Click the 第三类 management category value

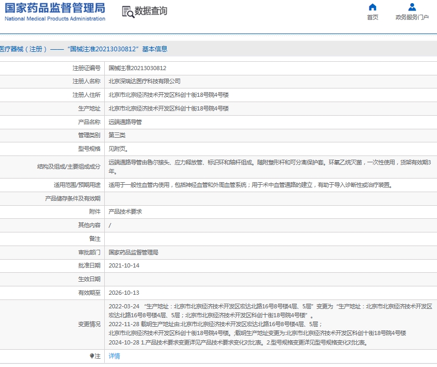coord(117,135)
